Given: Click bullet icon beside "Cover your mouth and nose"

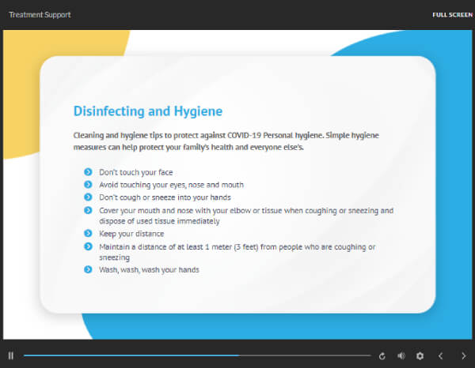Looking at the screenshot, I should tap(87, 210).
